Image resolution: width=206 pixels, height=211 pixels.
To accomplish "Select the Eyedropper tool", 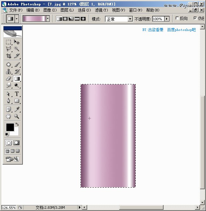I will [17, 109].
